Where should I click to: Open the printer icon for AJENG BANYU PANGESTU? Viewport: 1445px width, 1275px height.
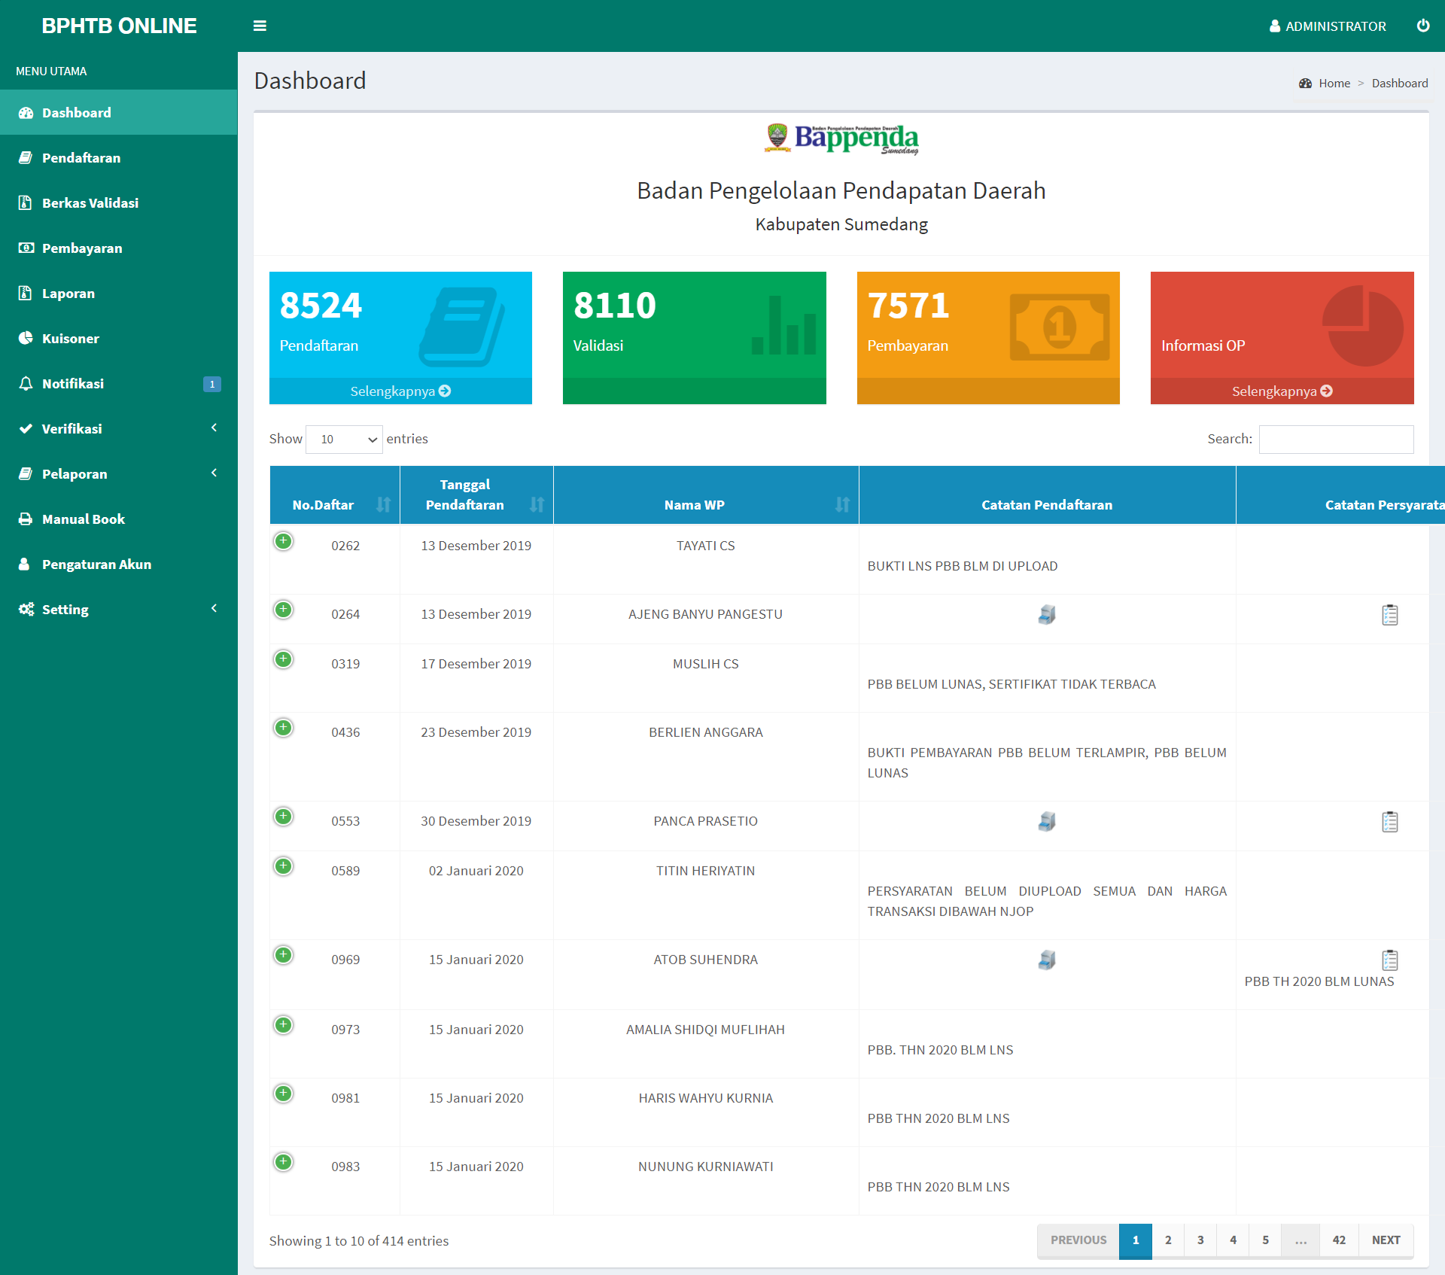(x=1046, y=615)
